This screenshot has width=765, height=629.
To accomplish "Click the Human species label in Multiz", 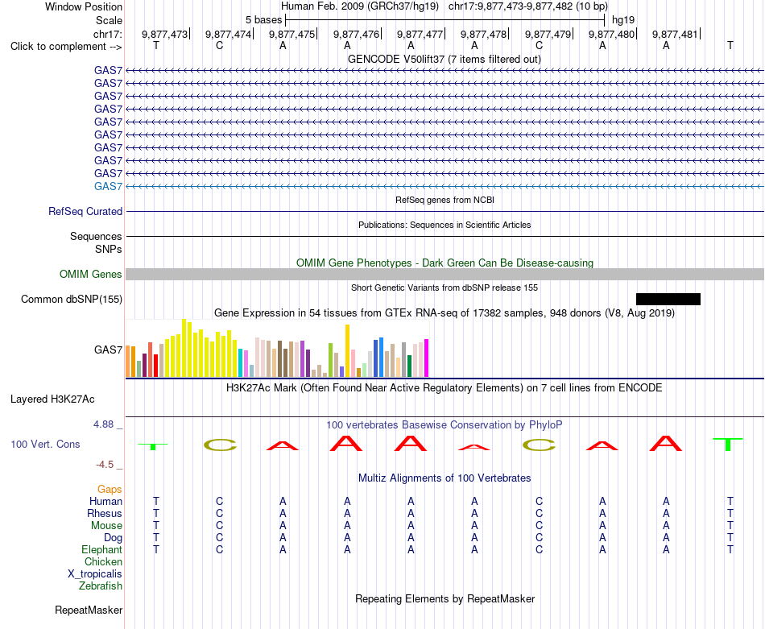I will 105,502.
